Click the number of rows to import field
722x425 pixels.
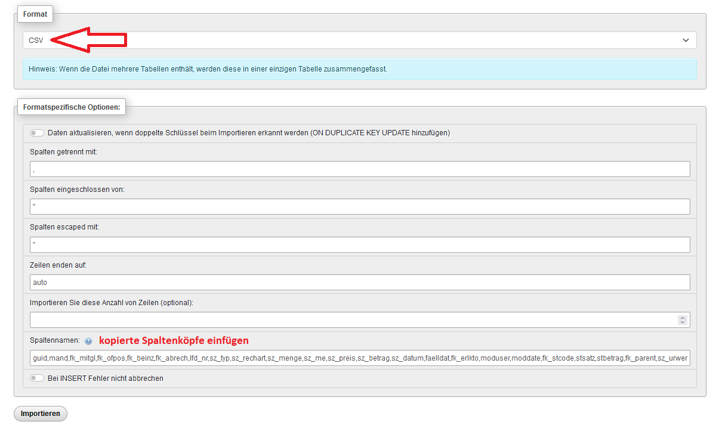[360, 319]
